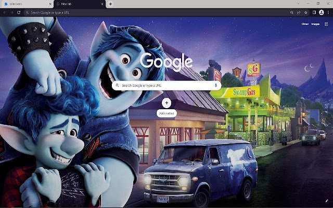Click the Google search box
Image resolution: width=333 pixels, height=208 pixels.
pos(166,85)
